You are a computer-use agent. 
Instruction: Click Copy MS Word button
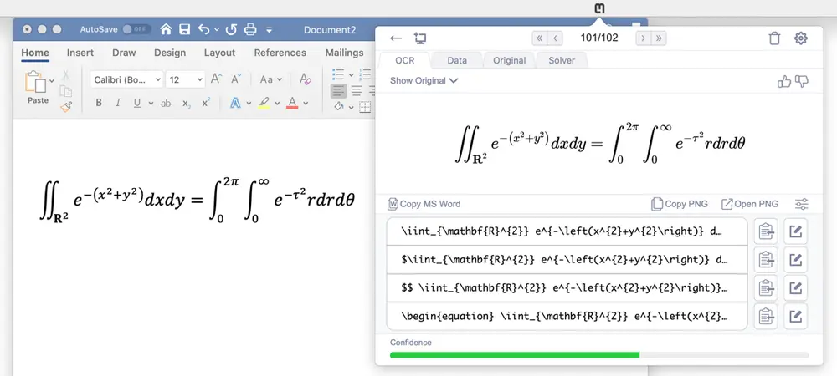coord(424,203)
